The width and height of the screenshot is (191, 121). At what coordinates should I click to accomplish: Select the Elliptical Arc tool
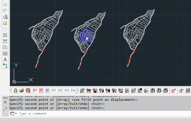5,11
